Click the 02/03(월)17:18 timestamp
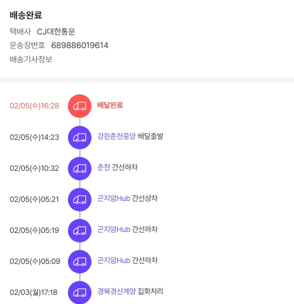This screenshot has height=304, width=294. pos(33,292)
